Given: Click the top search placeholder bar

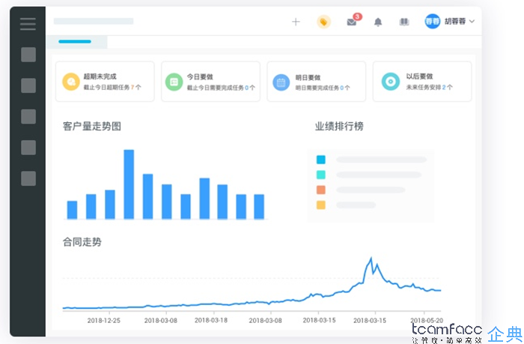Looking at the screenshot, I should click(x=94, y=22).
